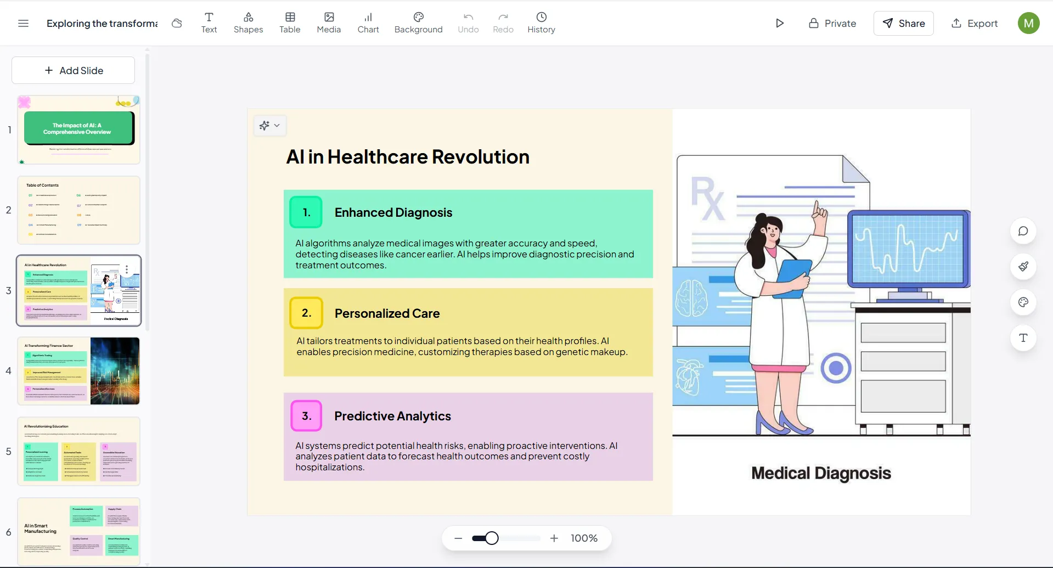Click the green number 1 badge

point(306,212)
